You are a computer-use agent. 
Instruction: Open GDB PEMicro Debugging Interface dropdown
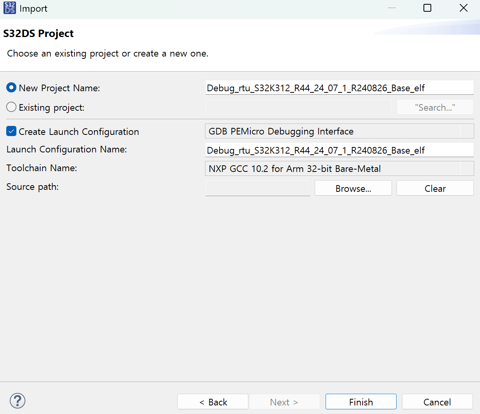[x=339, y=131]
